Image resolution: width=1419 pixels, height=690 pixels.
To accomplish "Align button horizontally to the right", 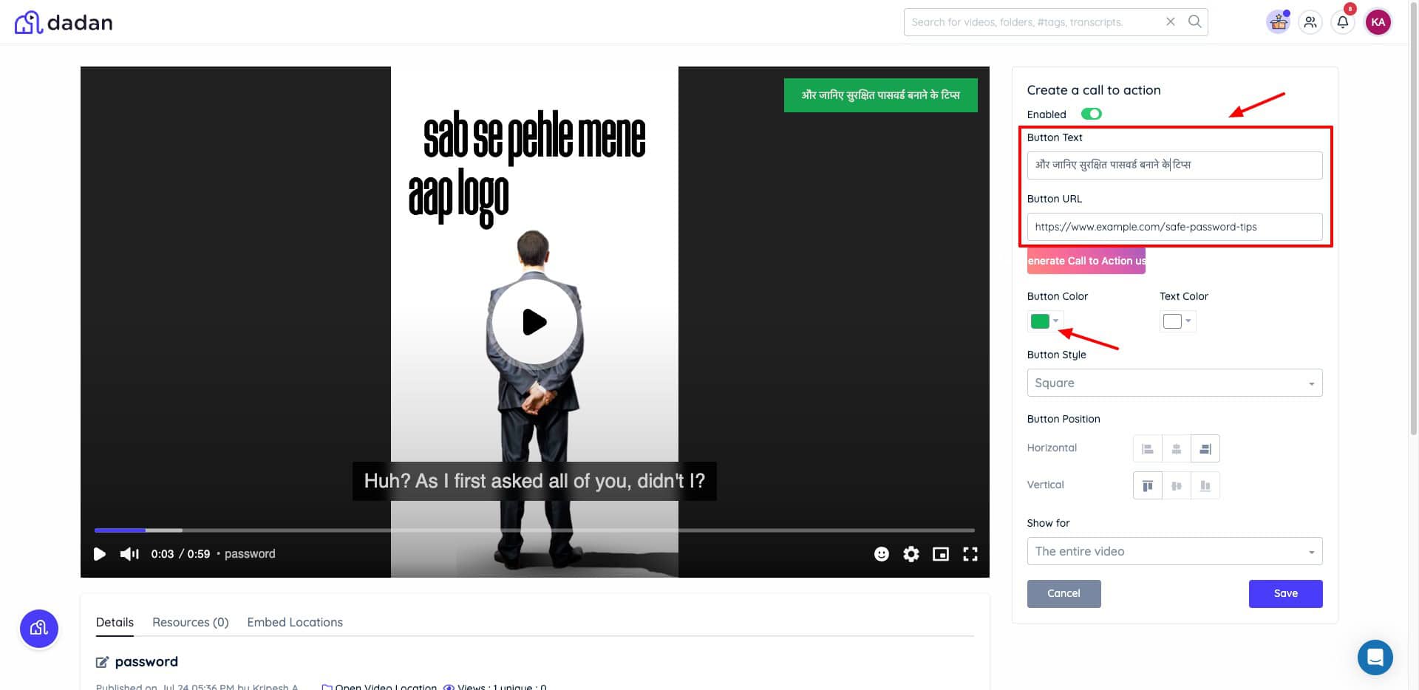I will coord(1205,448).
